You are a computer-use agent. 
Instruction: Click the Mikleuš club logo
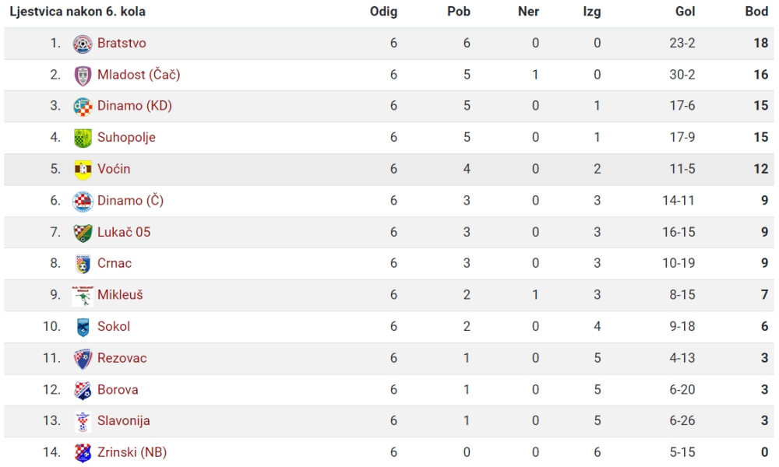pyautogui.click(x=83, y=296)
